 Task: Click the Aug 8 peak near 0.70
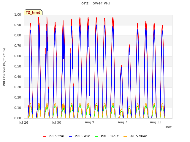[129, 45]
